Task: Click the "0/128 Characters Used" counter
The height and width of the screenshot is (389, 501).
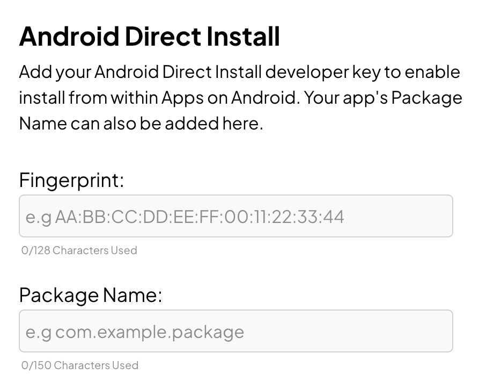Action: click(x=79, y=250)
